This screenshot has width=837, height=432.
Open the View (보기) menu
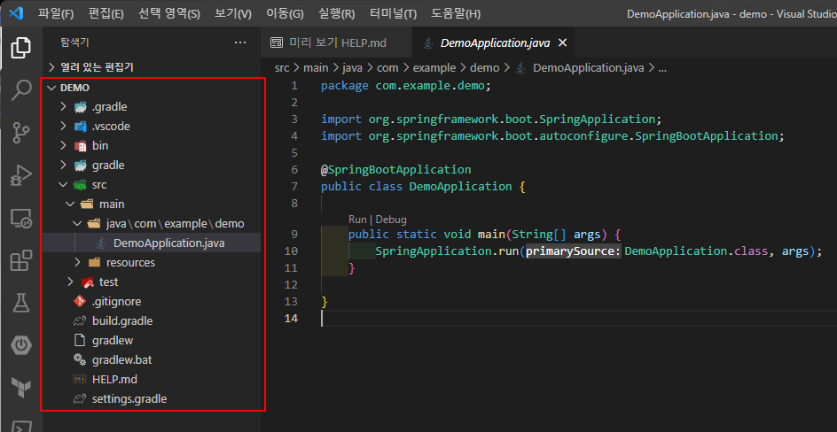tap(232, 13)
